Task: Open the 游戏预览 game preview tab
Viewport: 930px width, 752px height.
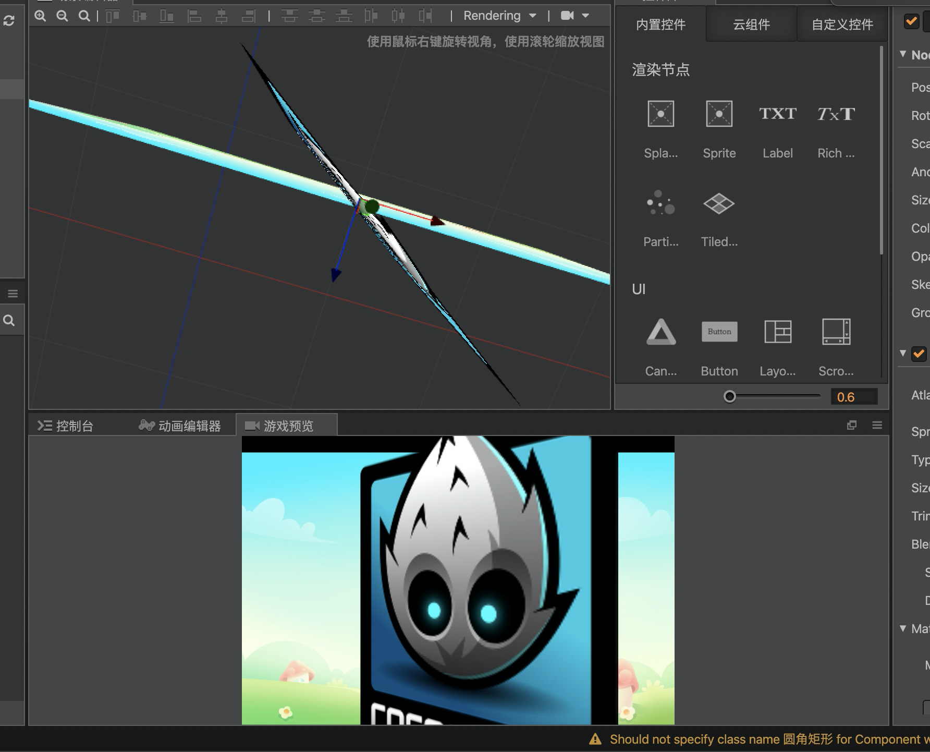Action: tap(287, 426)
